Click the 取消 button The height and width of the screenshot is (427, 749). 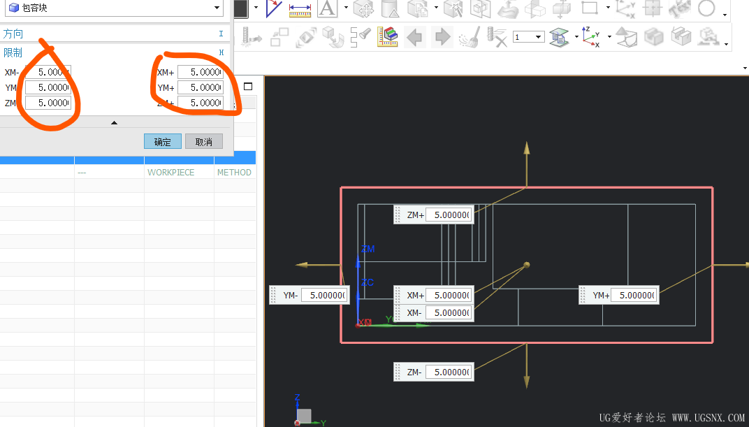203,142
